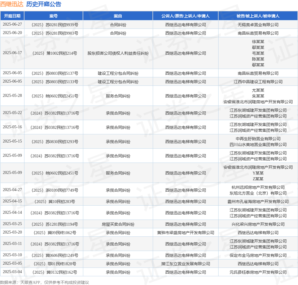Click defendant 陈某某
Screen dimensions: 298x285
(x=258, y=59)
